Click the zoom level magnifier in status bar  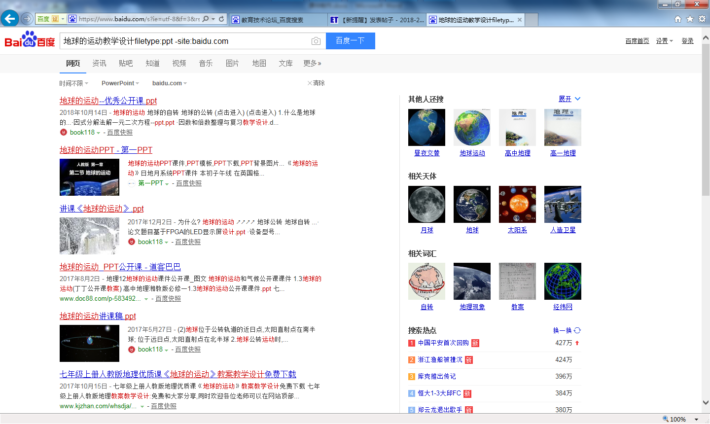(665, 419)
